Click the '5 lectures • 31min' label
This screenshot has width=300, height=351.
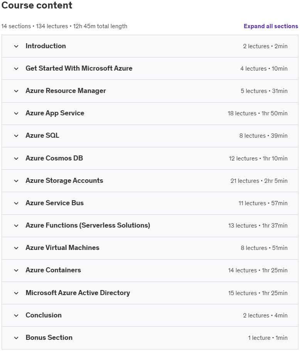(x=264, y=91)
